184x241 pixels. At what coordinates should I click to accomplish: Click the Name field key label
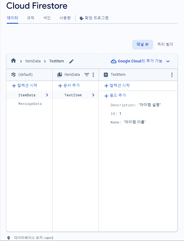tap(116, 122)
